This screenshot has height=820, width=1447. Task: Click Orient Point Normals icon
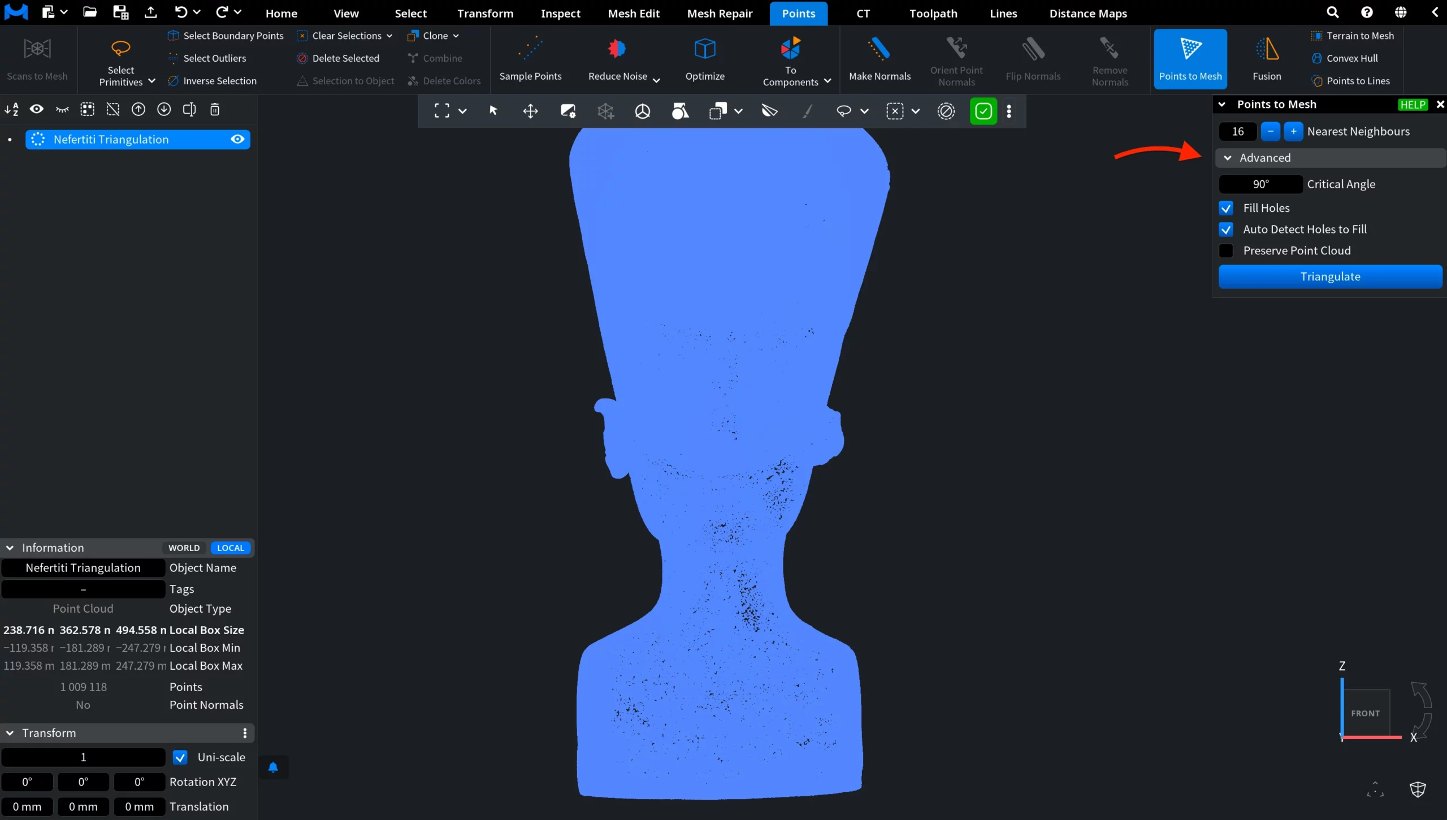tap(956, 47)
